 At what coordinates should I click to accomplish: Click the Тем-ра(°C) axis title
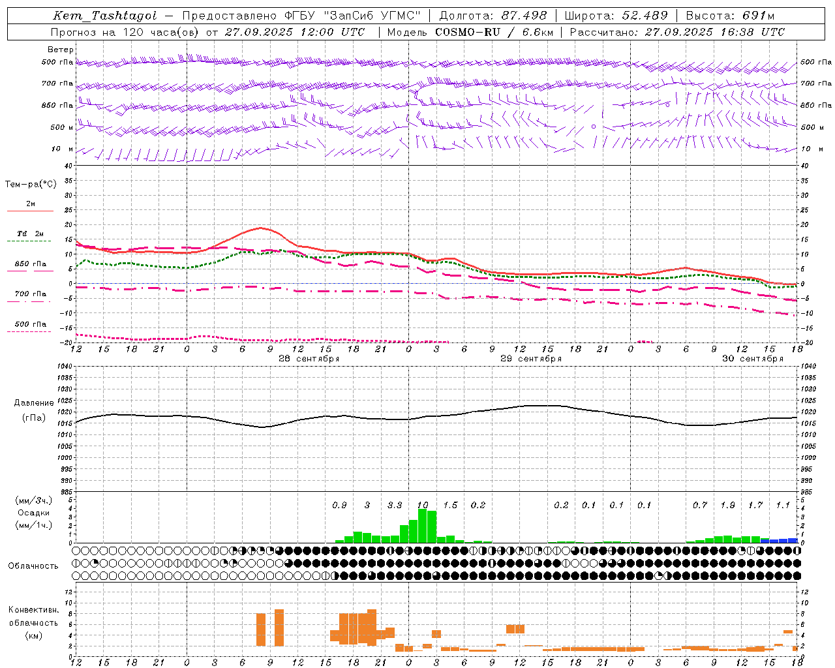(31, 184)
